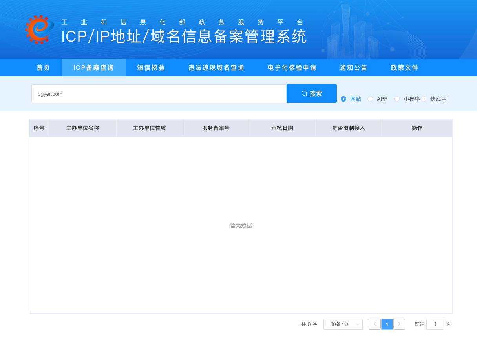Viewport: 477px width, 337px height.
Task: Go to next page arrow
Action: point(399,324)
